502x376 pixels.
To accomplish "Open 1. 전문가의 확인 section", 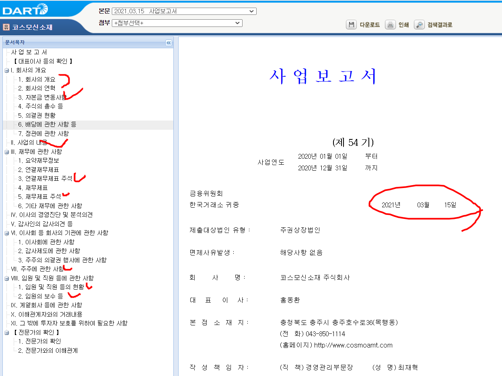I will click(39, 341).
